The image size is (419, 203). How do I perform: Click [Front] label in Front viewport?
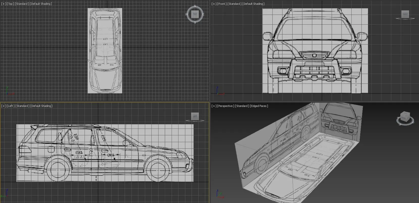click(x=222, y=4)
